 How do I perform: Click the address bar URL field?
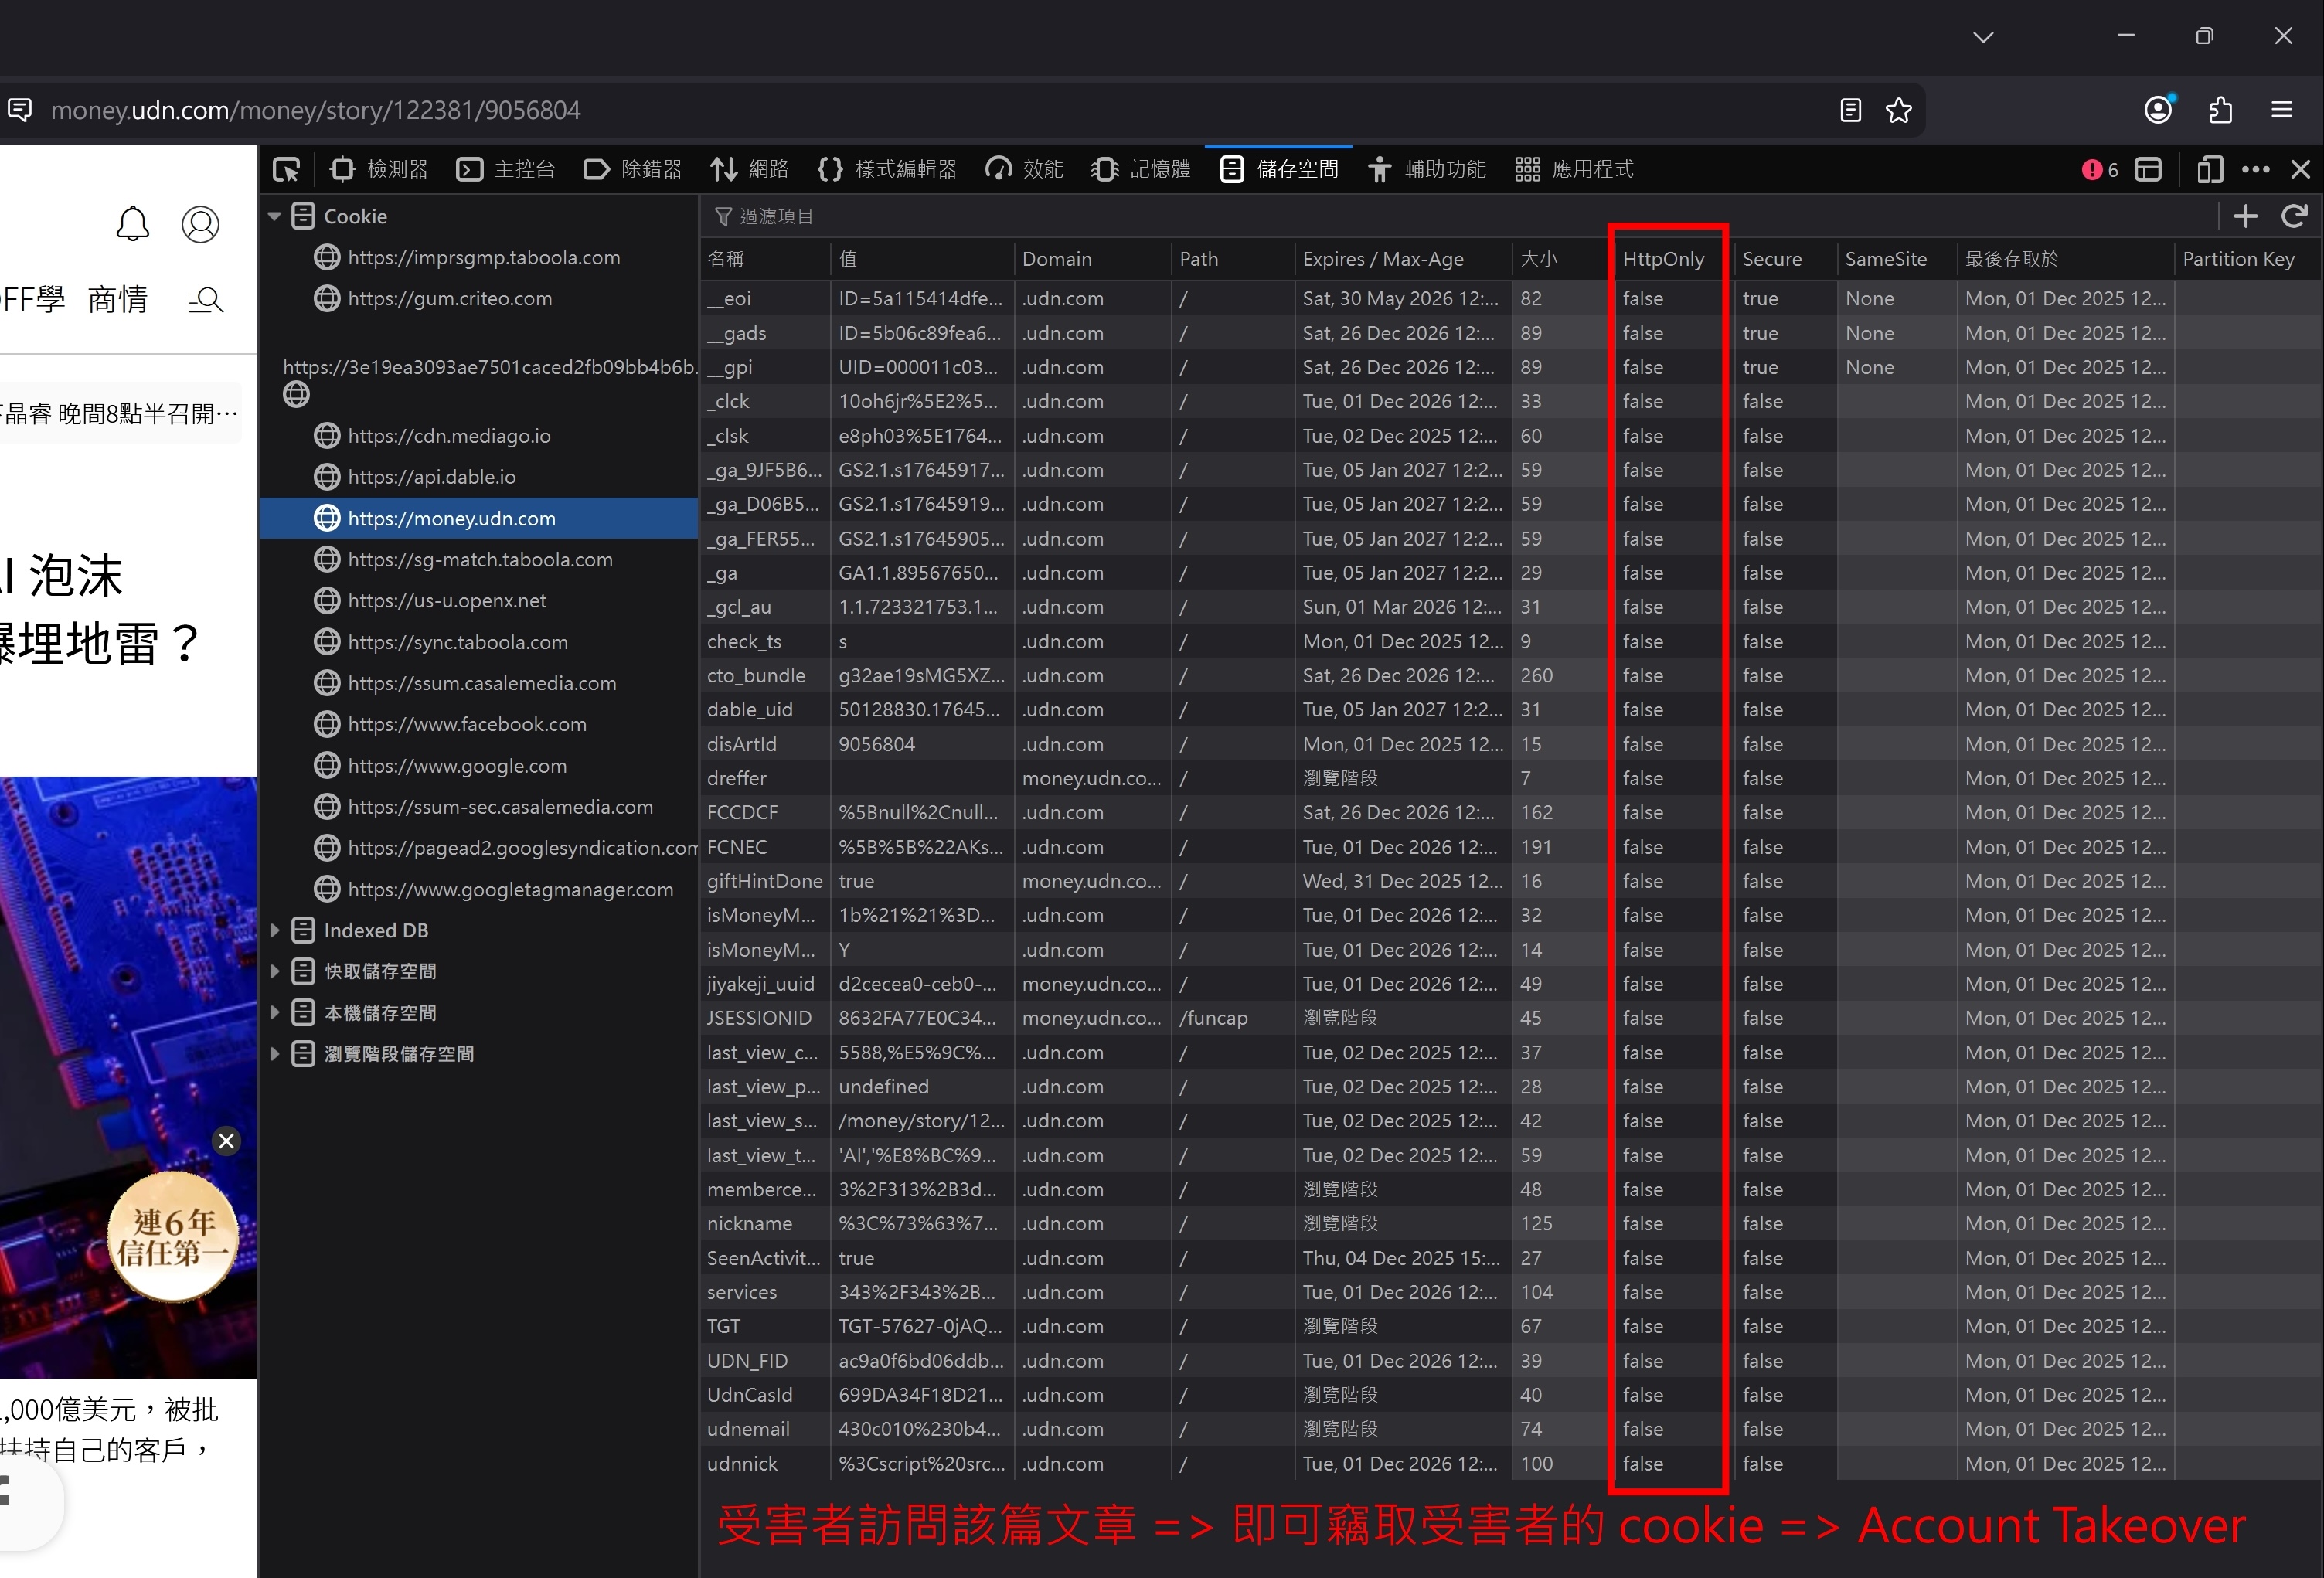point(930,110)
